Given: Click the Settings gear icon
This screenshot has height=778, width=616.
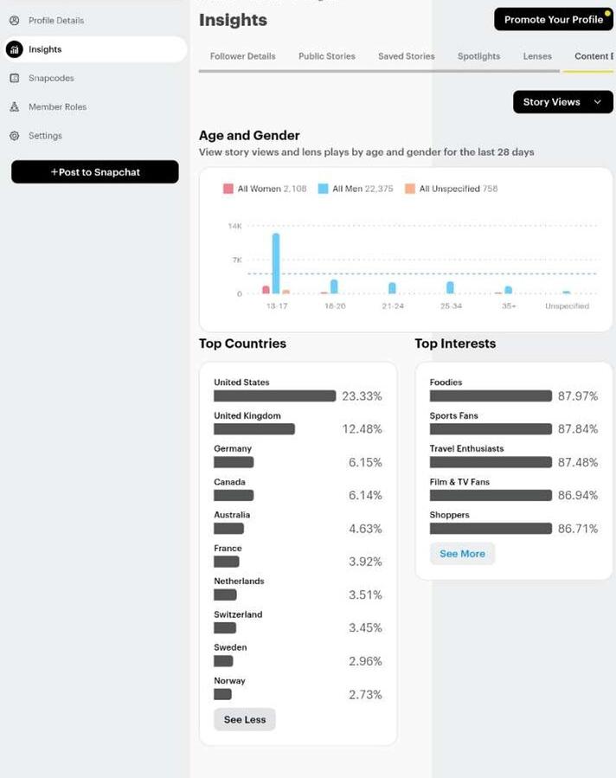Looking at the screenshot, I should [15, 136].
